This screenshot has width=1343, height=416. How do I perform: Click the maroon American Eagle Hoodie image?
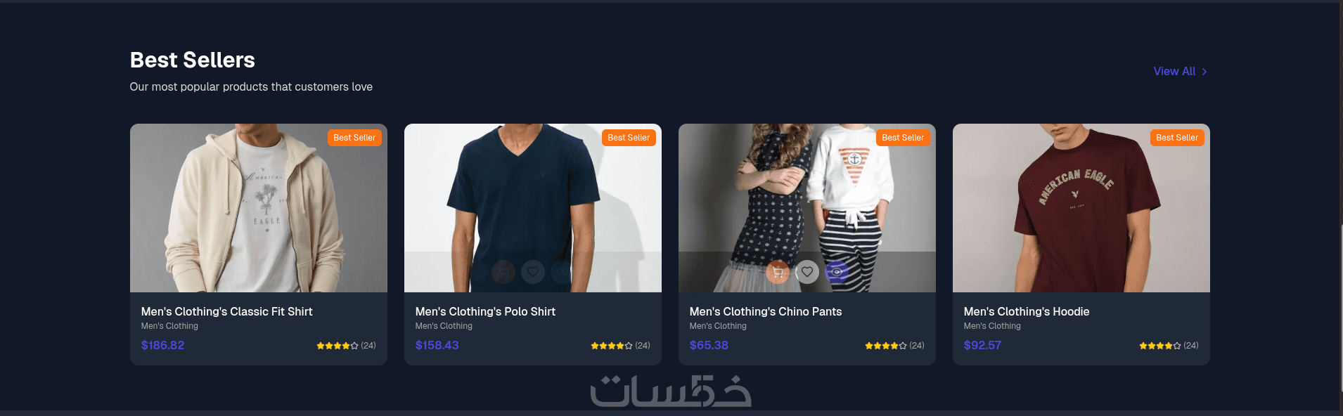pos(1081,208)
